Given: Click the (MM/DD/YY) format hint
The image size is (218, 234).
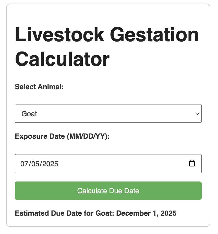Looking at the screenshot, I should click(88, 136).
